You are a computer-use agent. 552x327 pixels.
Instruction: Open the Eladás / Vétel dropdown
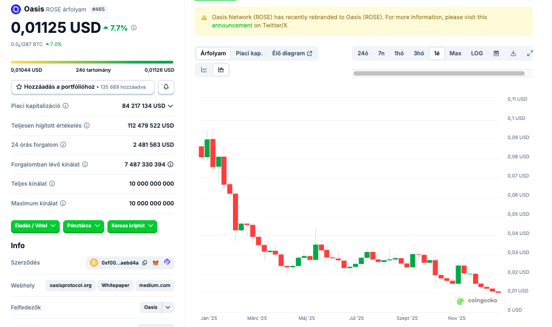coord(35,226)
